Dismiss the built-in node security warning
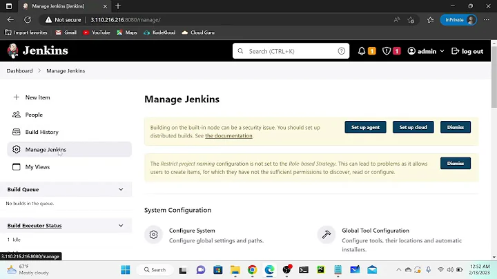Viewport: 497px width, 279px height. click(455, 127)
